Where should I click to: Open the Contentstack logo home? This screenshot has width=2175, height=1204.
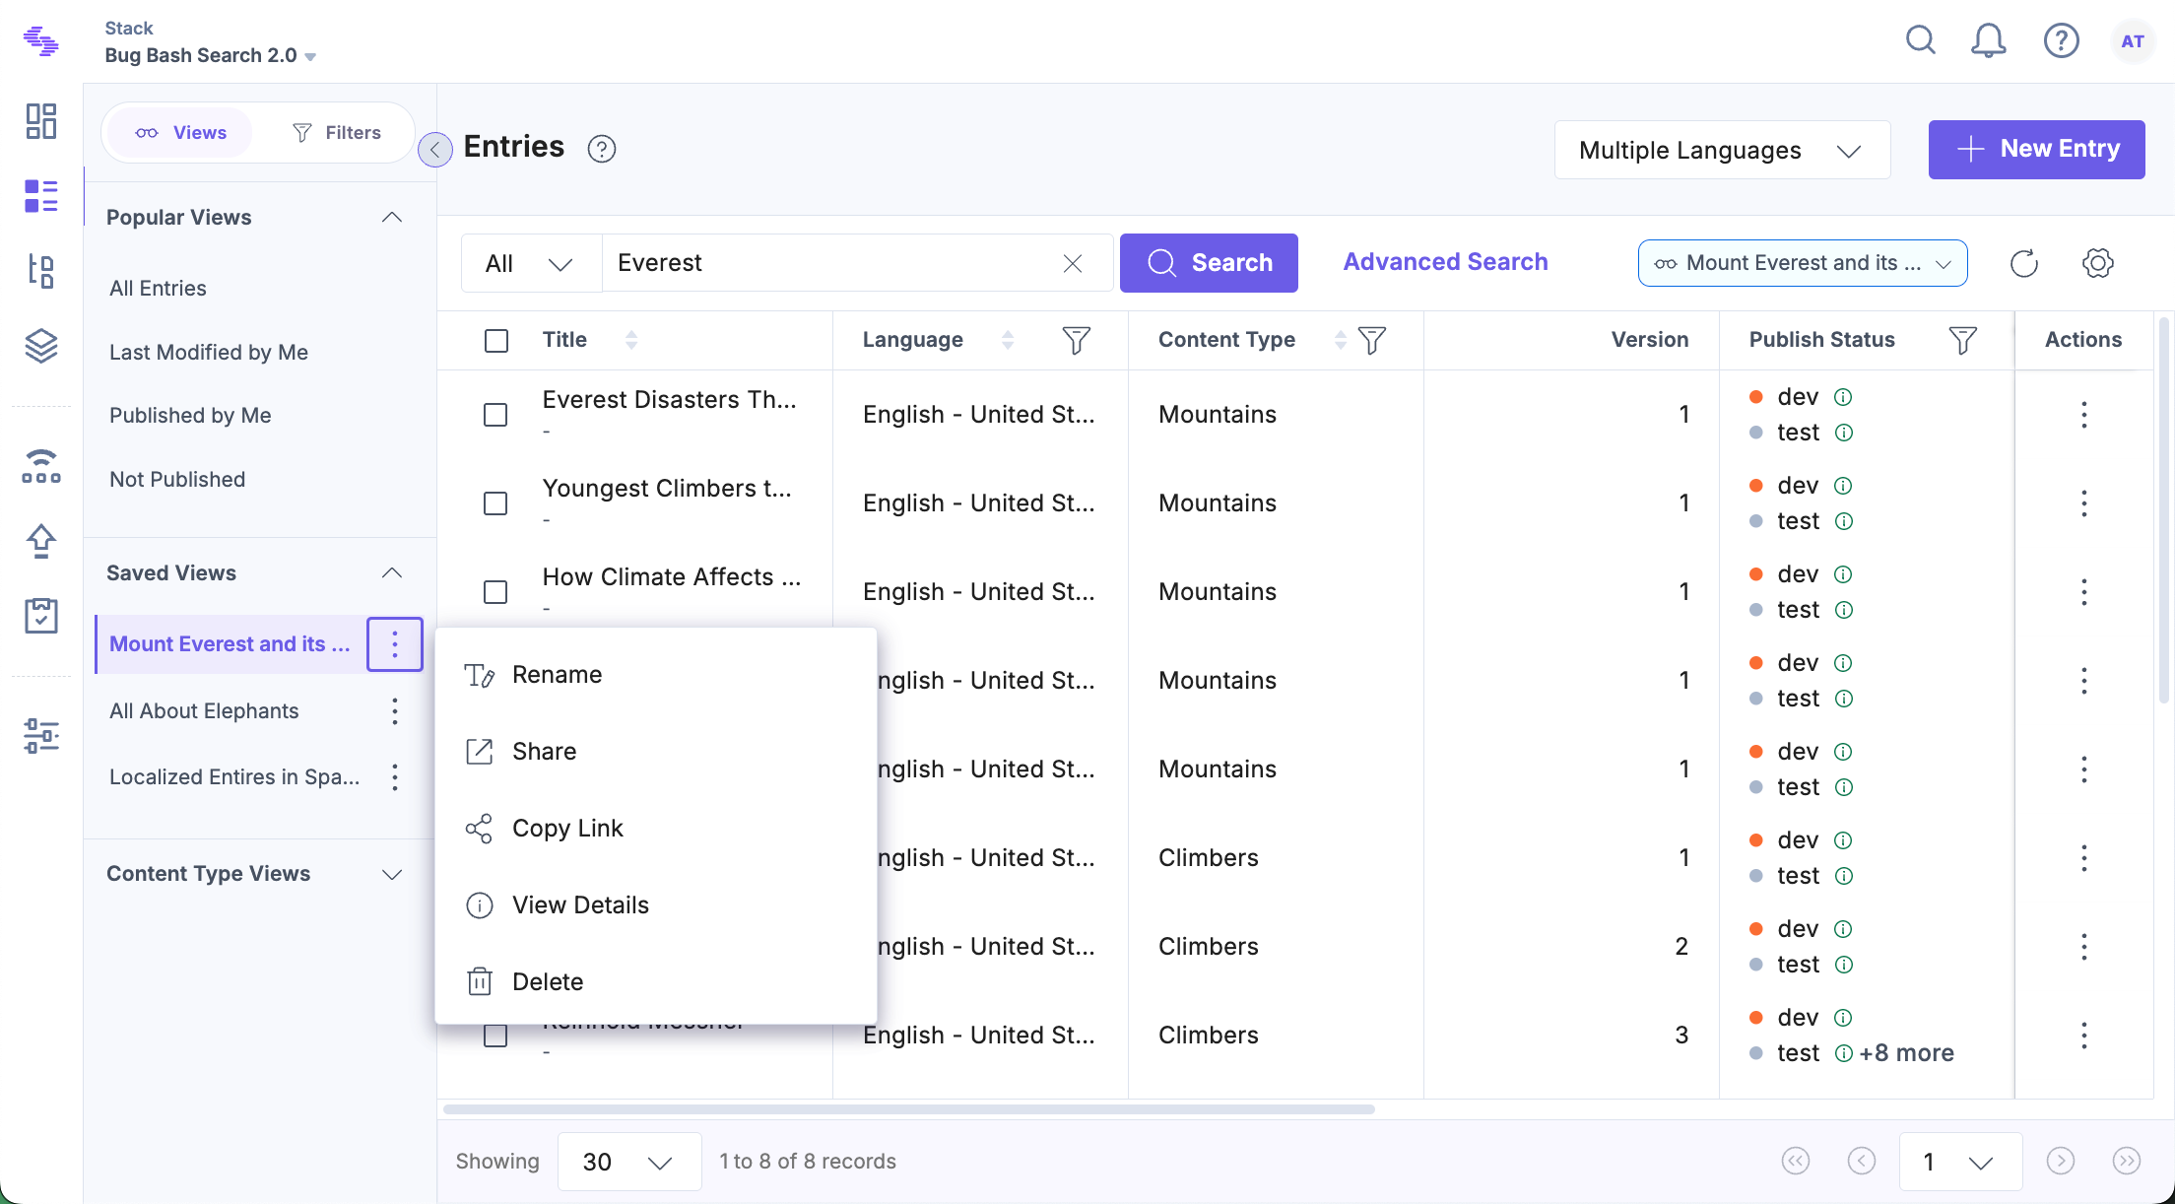[41, 41]
